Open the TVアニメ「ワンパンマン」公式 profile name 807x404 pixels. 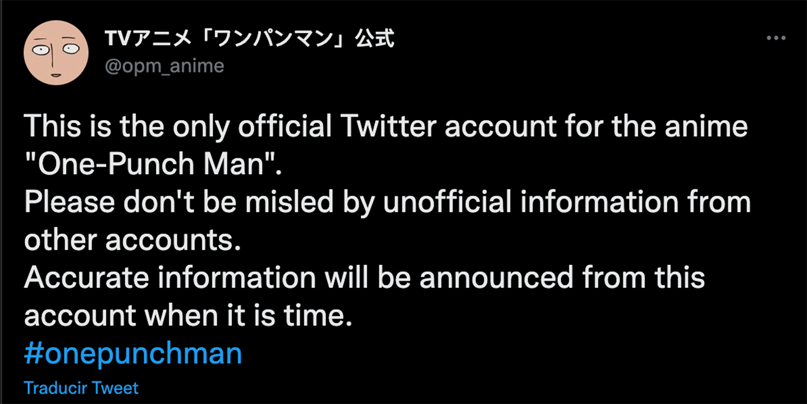(x=249, y=39)
